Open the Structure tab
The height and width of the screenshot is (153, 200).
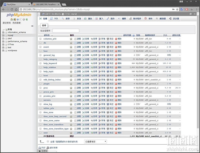[x=43, y=19]
